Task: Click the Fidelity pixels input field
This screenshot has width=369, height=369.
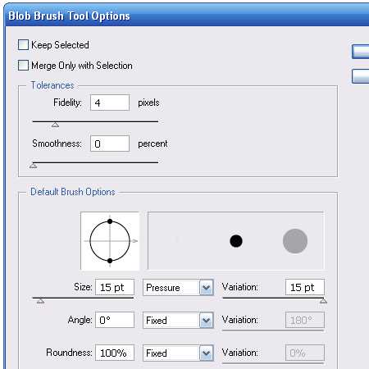Action: pyautogui.click(x=110, y=102)
